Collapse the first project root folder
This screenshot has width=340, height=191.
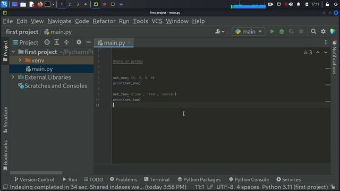[x=13, y=52]
